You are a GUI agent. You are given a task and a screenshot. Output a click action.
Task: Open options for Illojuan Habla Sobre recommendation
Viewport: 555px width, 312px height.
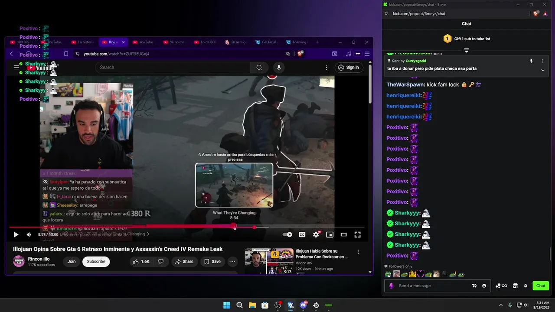(359, 252)
